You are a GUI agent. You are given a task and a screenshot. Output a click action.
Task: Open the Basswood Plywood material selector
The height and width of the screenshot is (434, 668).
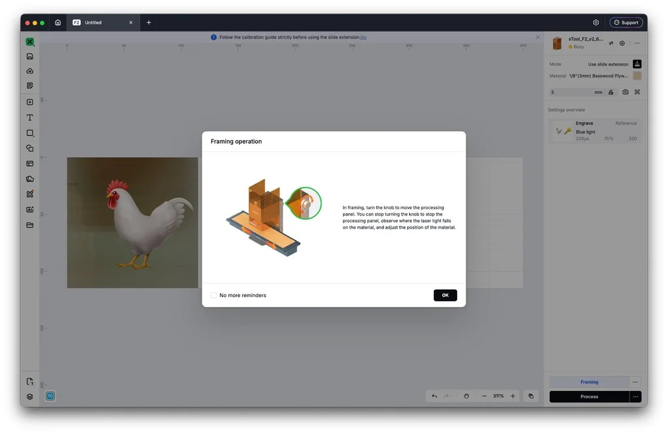coord(599,76)
